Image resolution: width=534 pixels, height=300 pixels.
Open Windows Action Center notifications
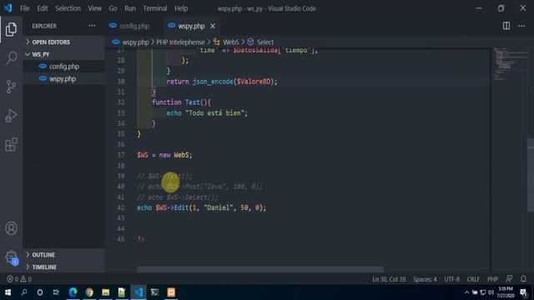pyautogui.click(x=523, y=292)
